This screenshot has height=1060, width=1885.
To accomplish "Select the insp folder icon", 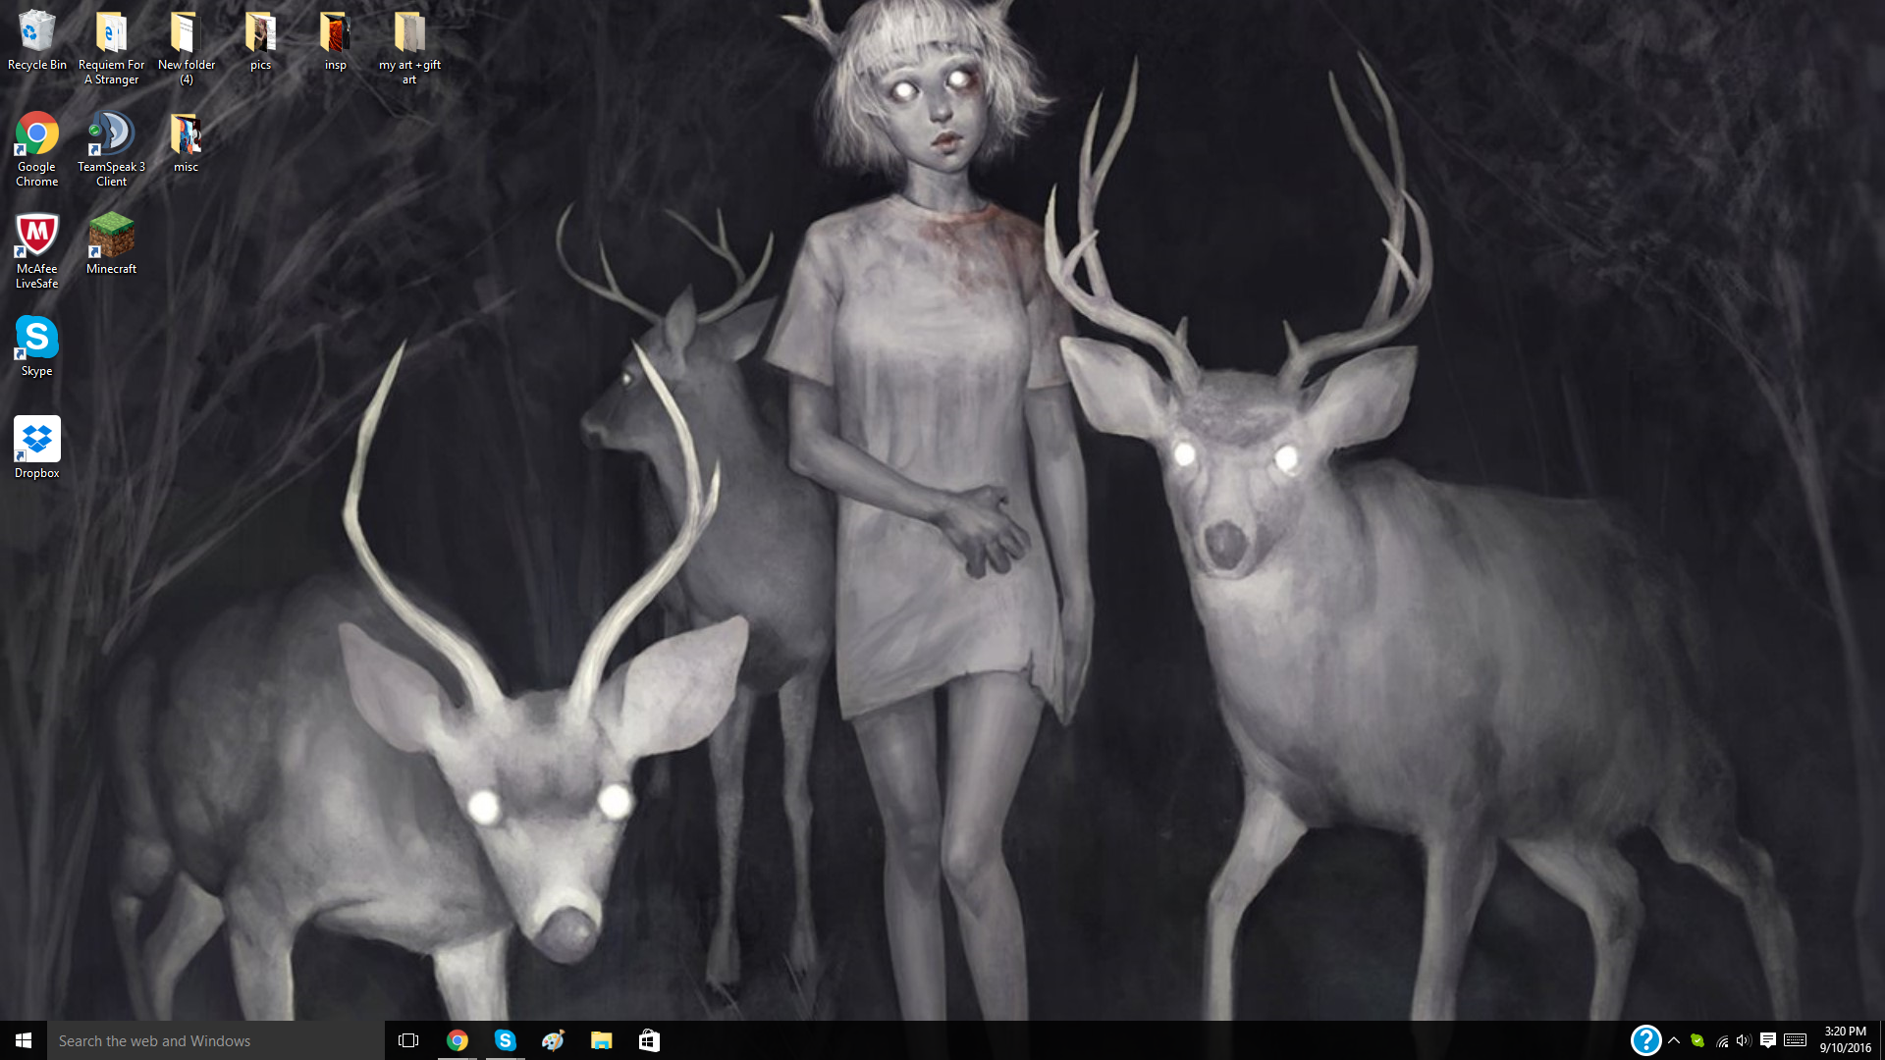I will coord(335,41).
